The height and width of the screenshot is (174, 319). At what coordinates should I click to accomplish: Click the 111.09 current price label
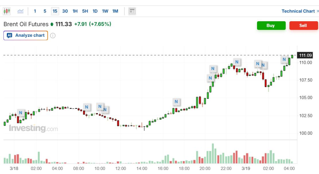point(305,55)
